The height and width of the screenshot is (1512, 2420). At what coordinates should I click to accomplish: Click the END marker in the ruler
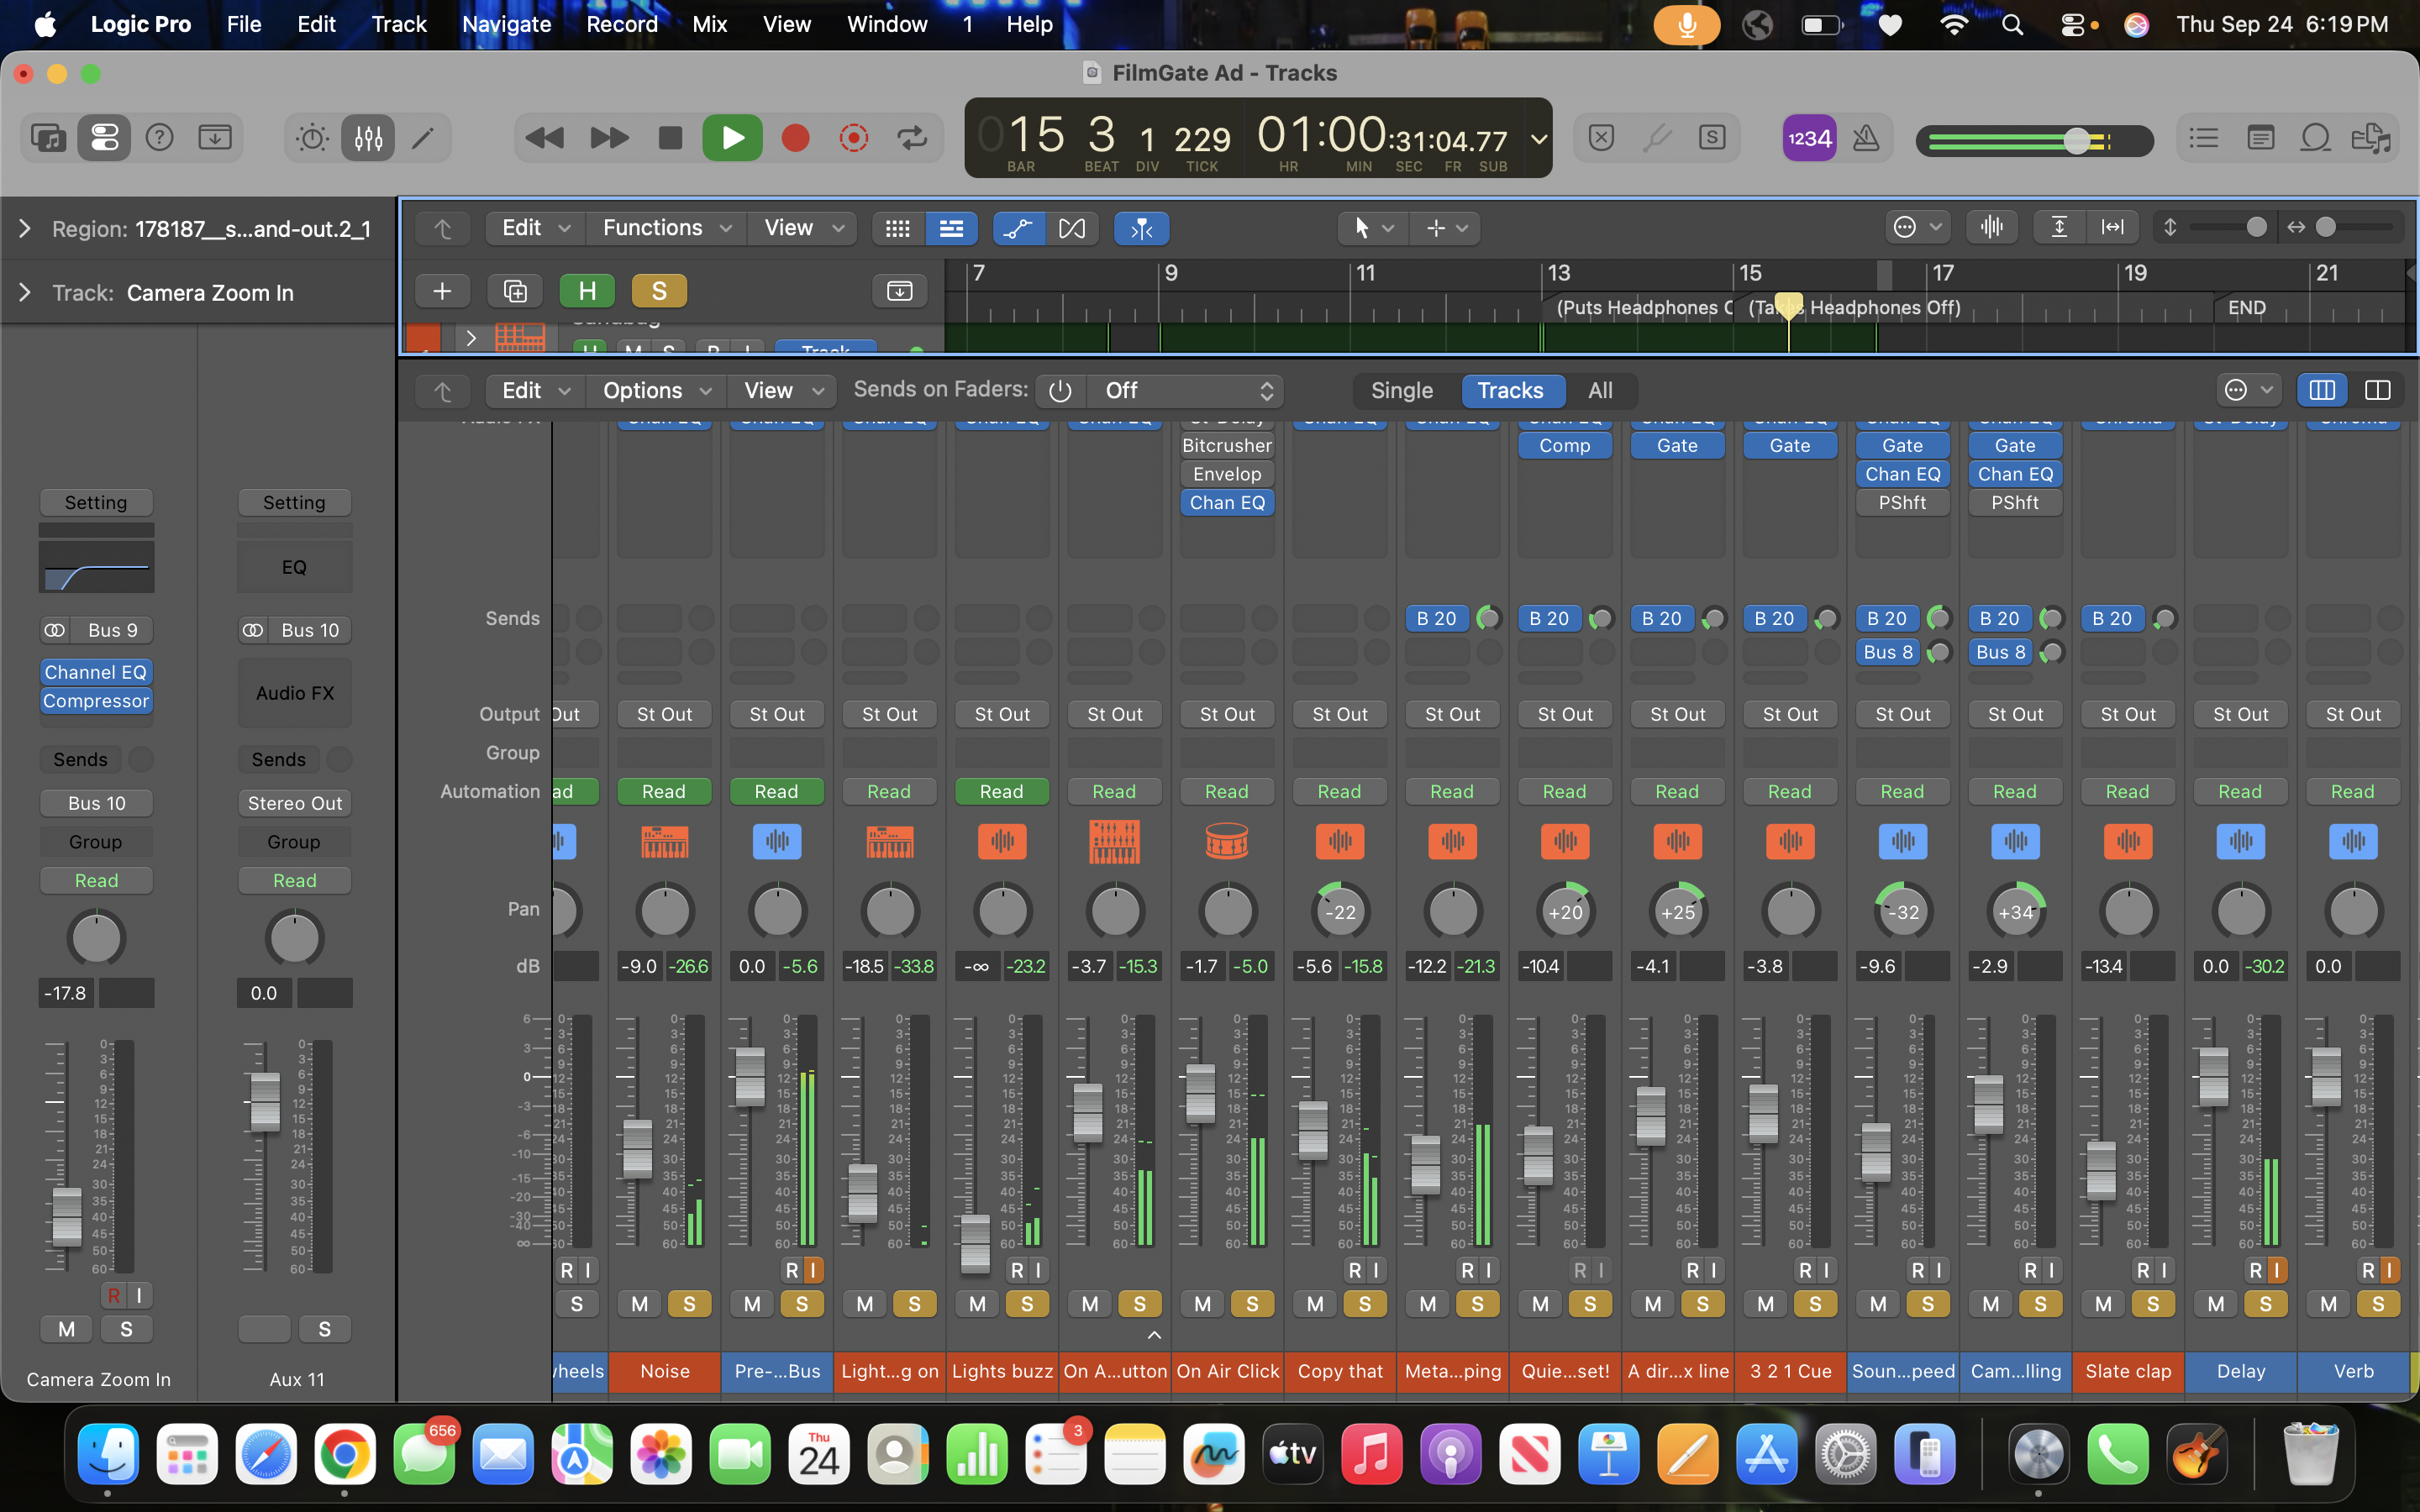pos(2246,308)
